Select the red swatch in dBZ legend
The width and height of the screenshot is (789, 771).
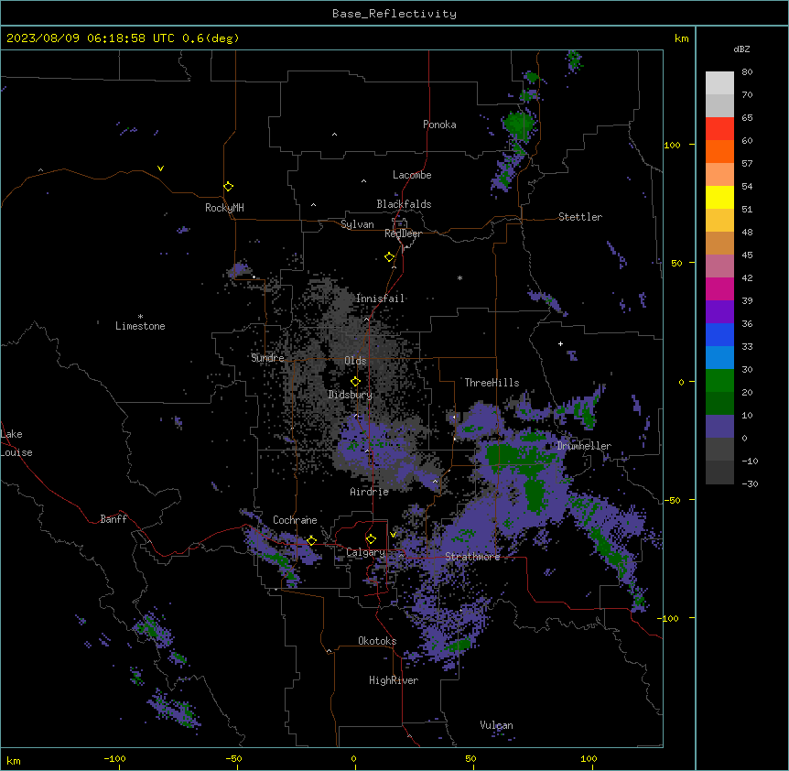[x=719, y=129]
